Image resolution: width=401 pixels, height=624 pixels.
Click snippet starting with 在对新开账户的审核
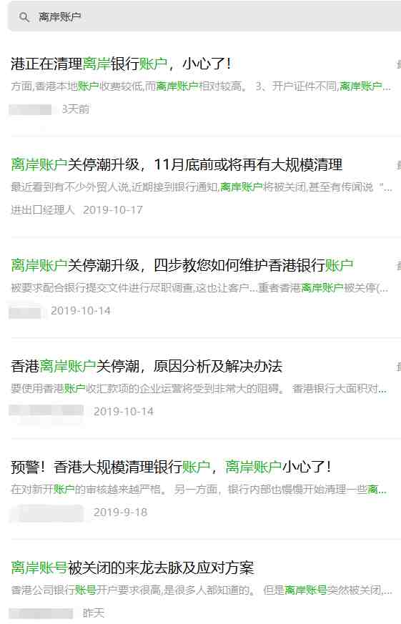click(x=199, y=489)
